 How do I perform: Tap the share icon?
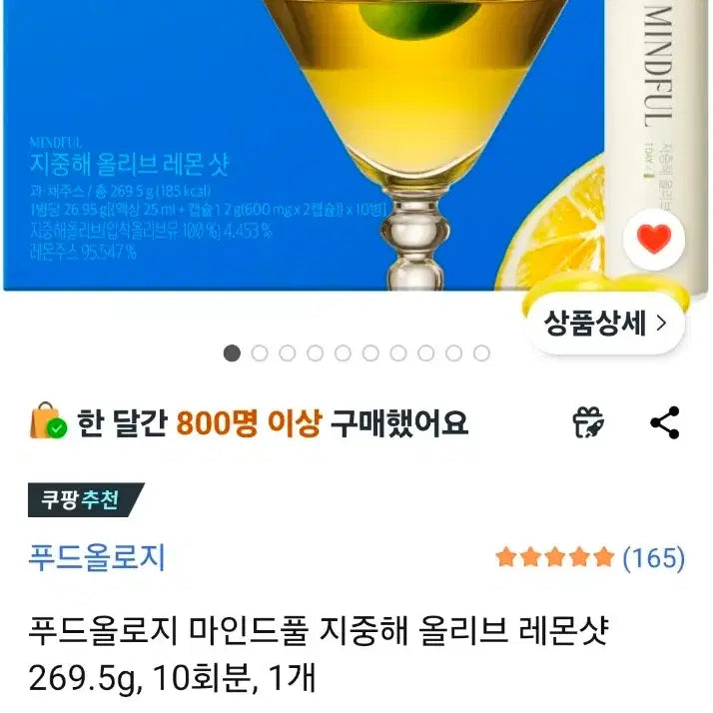[x=665, y=422]
